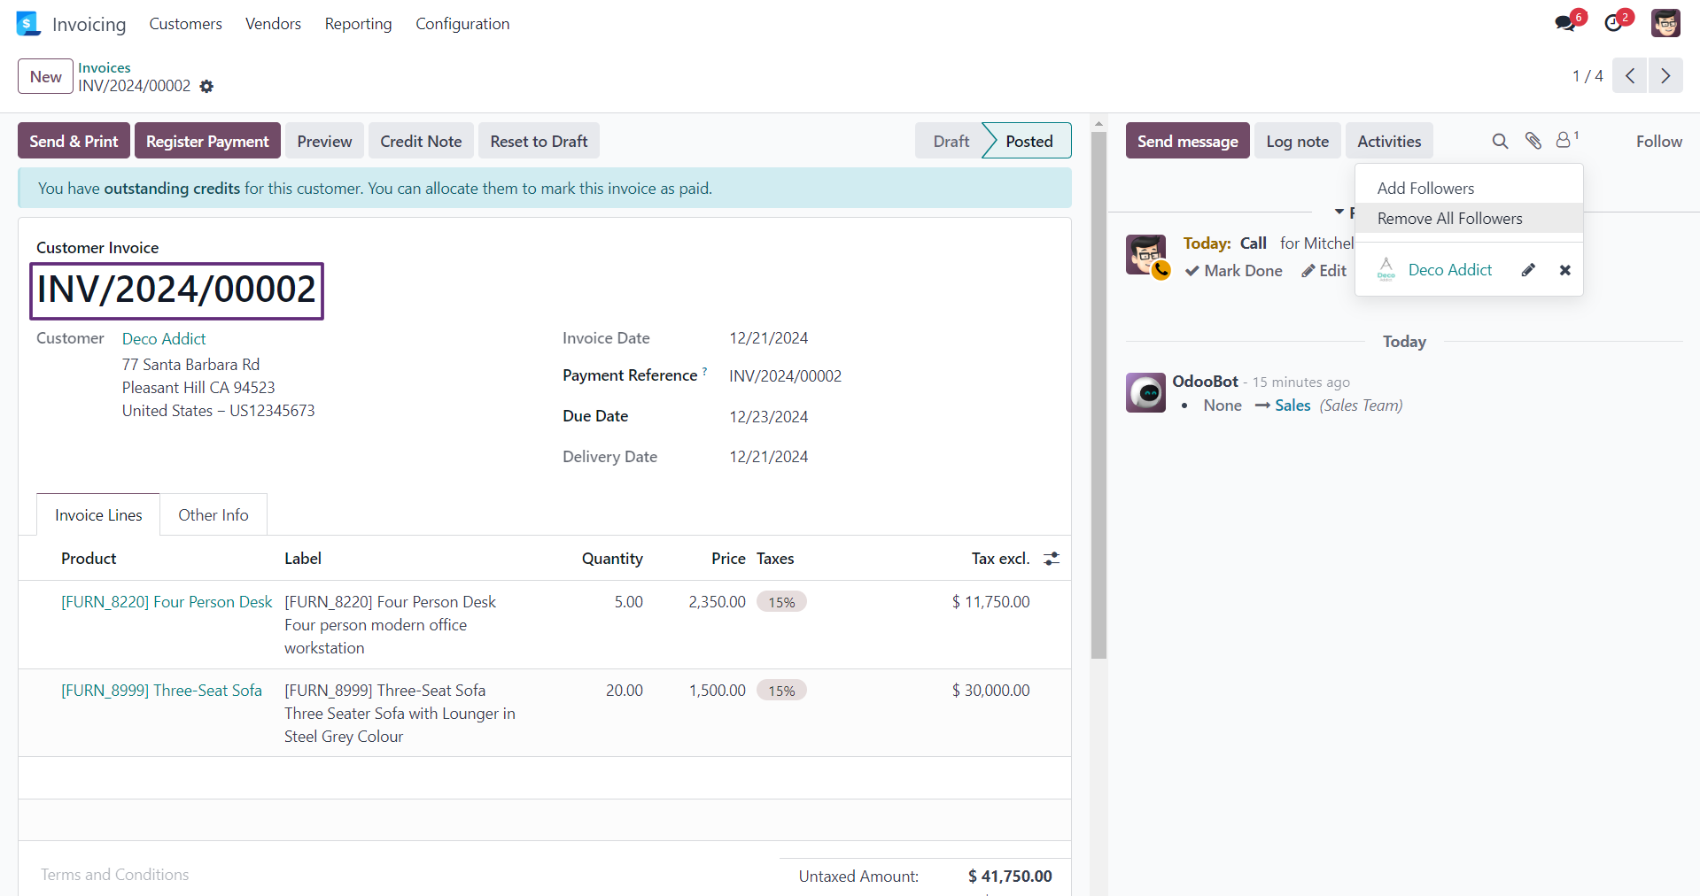Open the Customers menu
This screenshot has width=1700, height=896.
pyautogui.click(x=185, y=24)
